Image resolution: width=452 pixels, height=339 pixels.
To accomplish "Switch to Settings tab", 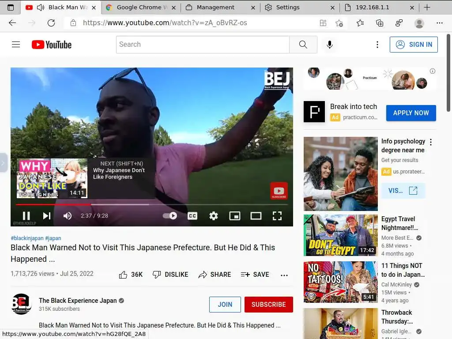I will click(x=300, y=8).
